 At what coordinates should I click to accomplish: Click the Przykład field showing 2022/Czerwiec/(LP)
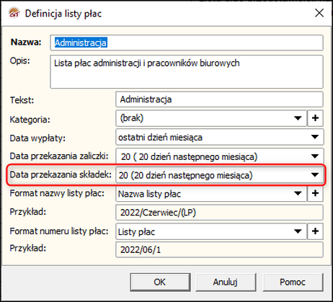(x=219, y=213)
